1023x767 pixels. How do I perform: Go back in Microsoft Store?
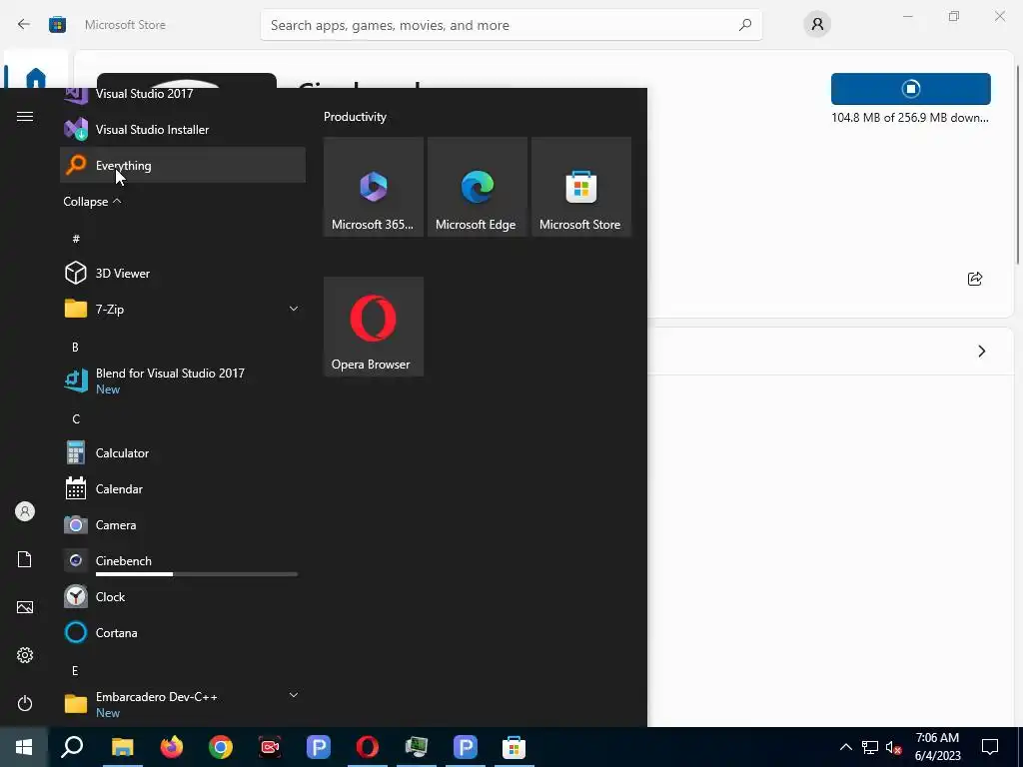pos(24,25)
